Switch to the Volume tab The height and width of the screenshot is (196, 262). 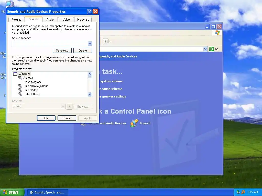coord(17,19)
